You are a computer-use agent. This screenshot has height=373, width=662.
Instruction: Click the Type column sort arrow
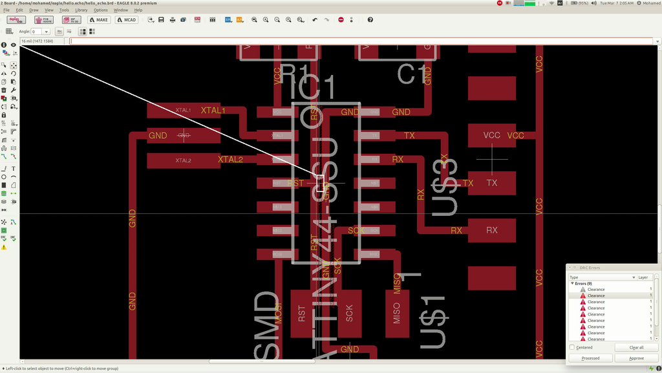634,277
